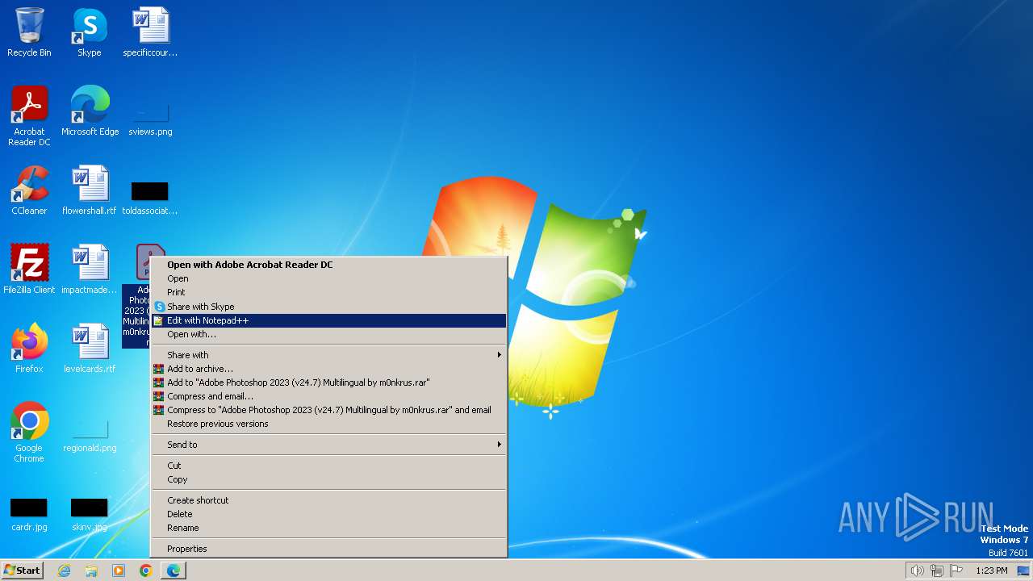Open the Start menu
Viewport: 1033px width, 581px height.
pyautogui.click(x=22, y=571)
